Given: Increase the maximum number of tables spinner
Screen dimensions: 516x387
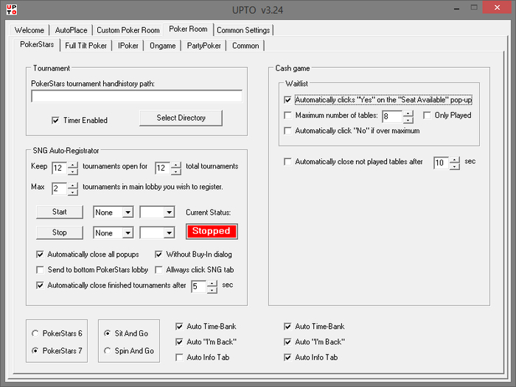Looking at the screenshot, I should click(x=408, y=113).
